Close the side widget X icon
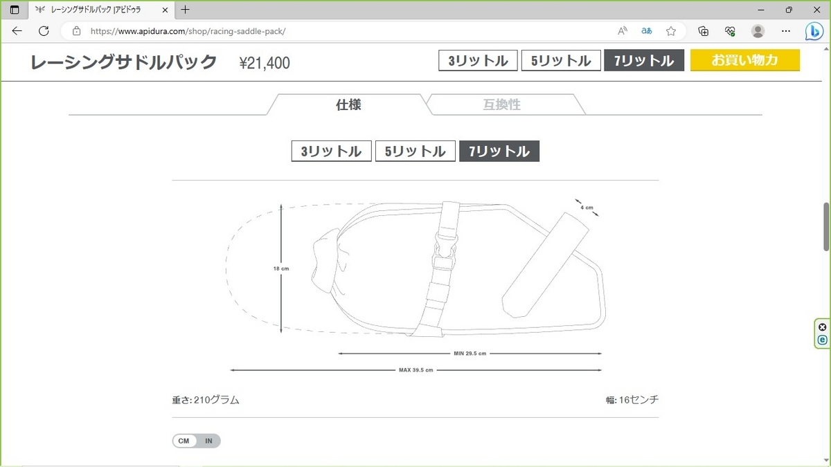Image resolution: width=831 pixels, height=467 pixels. pyautogui.click(x=822, y=327)
